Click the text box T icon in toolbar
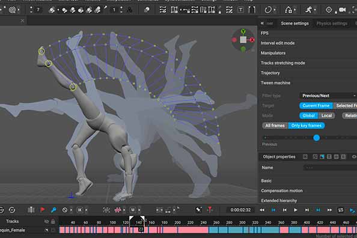The image size is (357, 238). 240,10
